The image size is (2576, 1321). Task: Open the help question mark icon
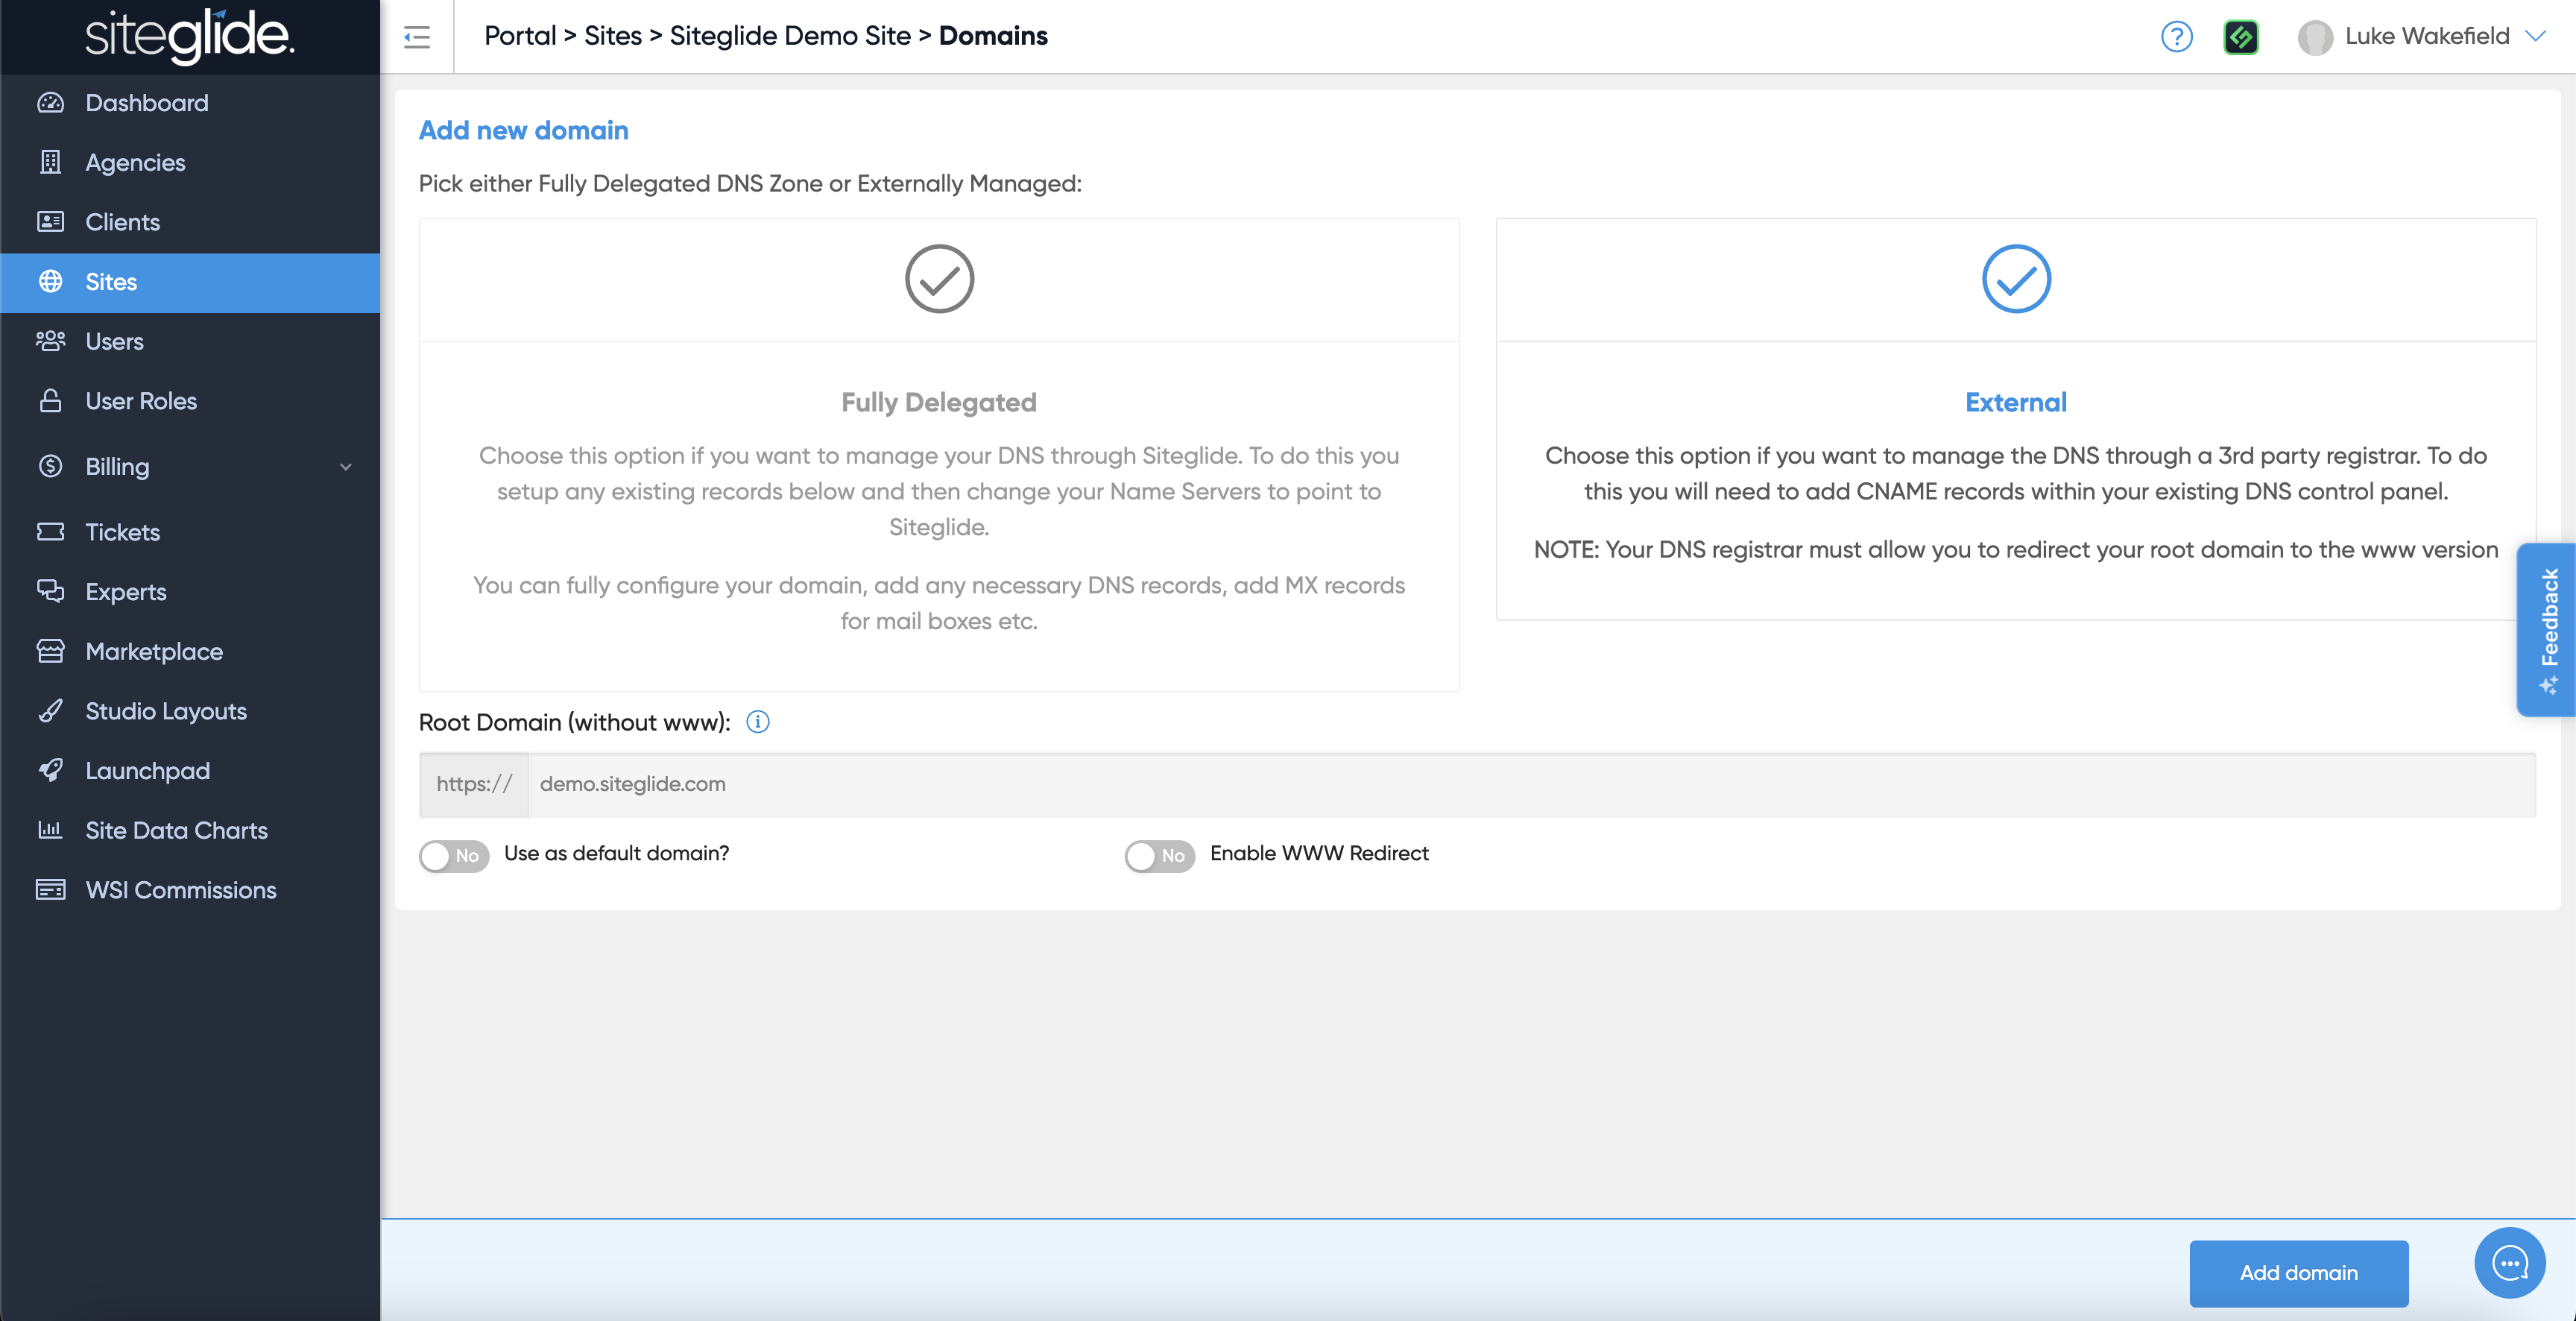pyautogui.click(x=2176, y=37)
